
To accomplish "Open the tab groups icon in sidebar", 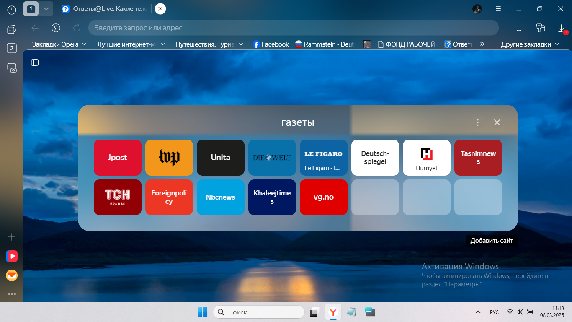I will (12, 29).
